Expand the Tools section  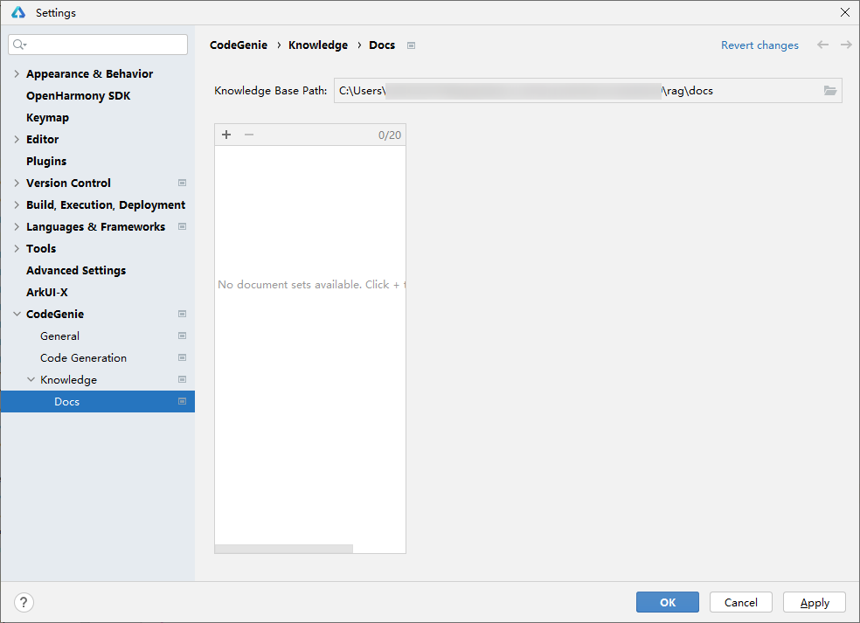17,248
